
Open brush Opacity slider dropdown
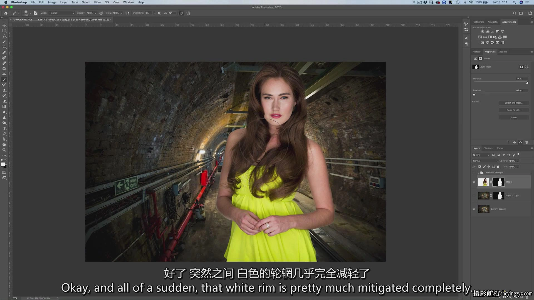click(95, 13)
